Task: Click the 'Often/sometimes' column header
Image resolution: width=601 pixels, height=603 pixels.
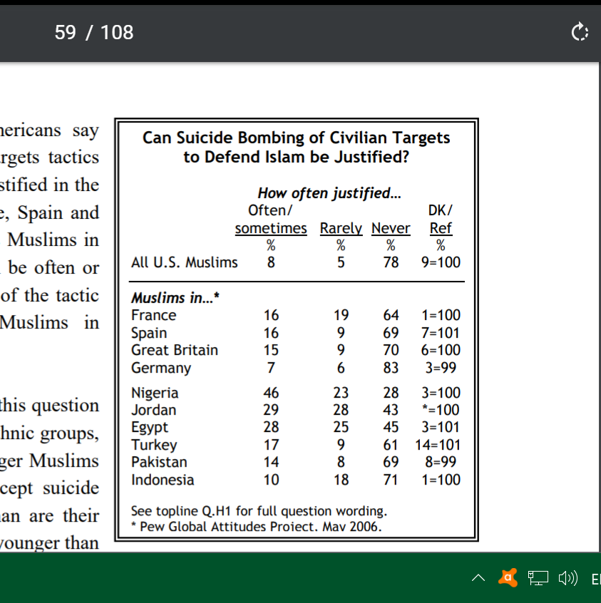Action: pos(271,220)
